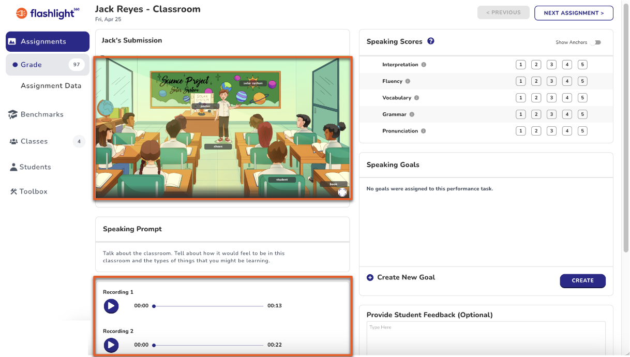Expand the classroom image to fullscreen

point(342,192)
